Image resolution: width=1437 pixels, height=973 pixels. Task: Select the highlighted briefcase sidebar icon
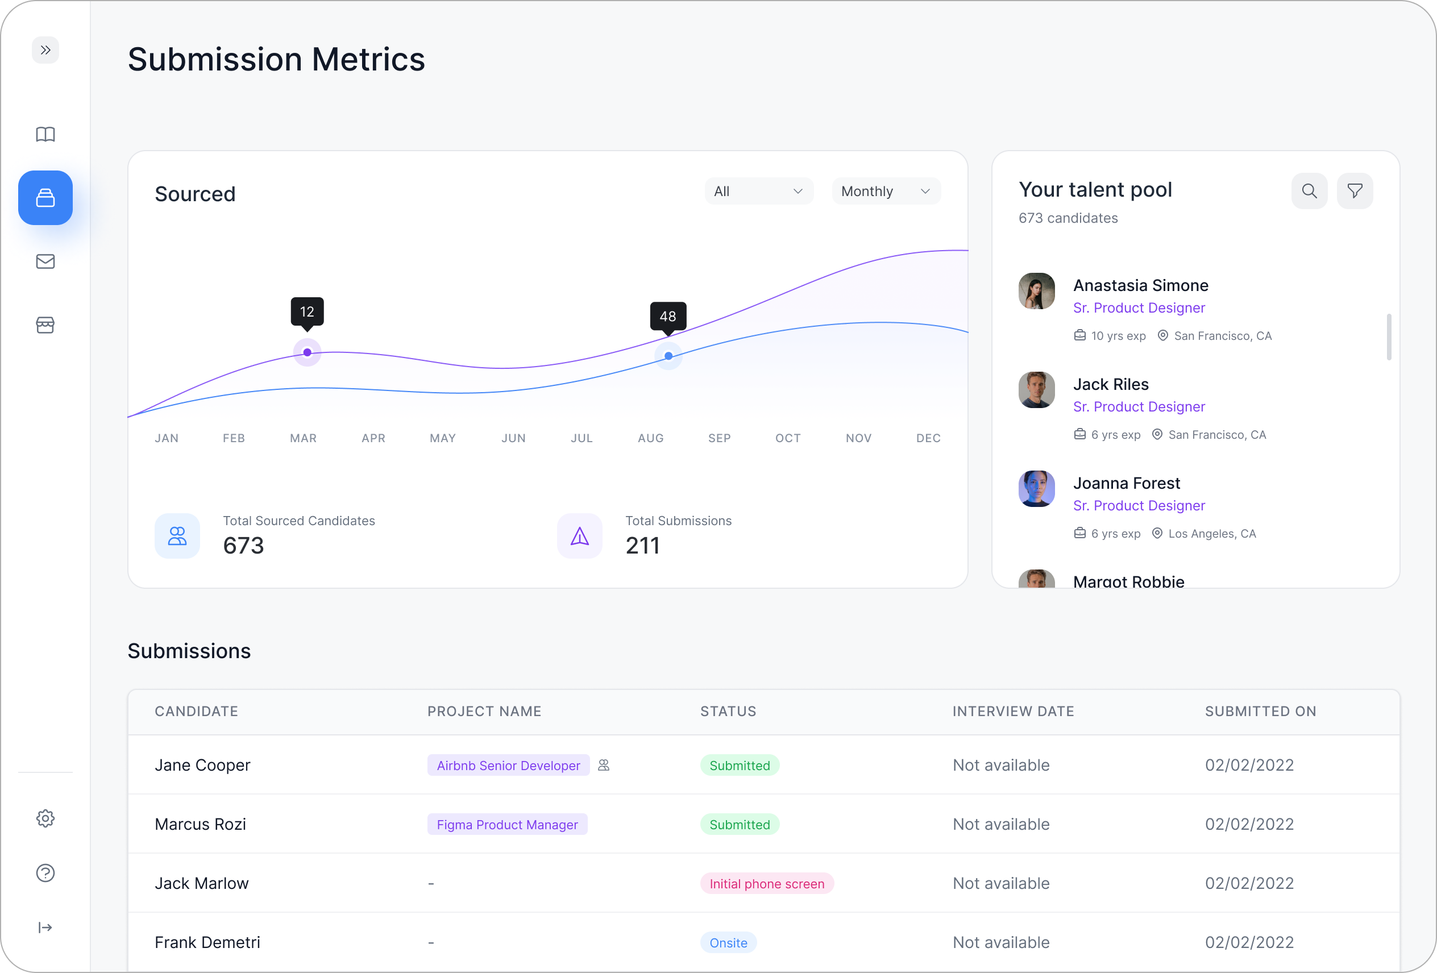pos(45,198)
